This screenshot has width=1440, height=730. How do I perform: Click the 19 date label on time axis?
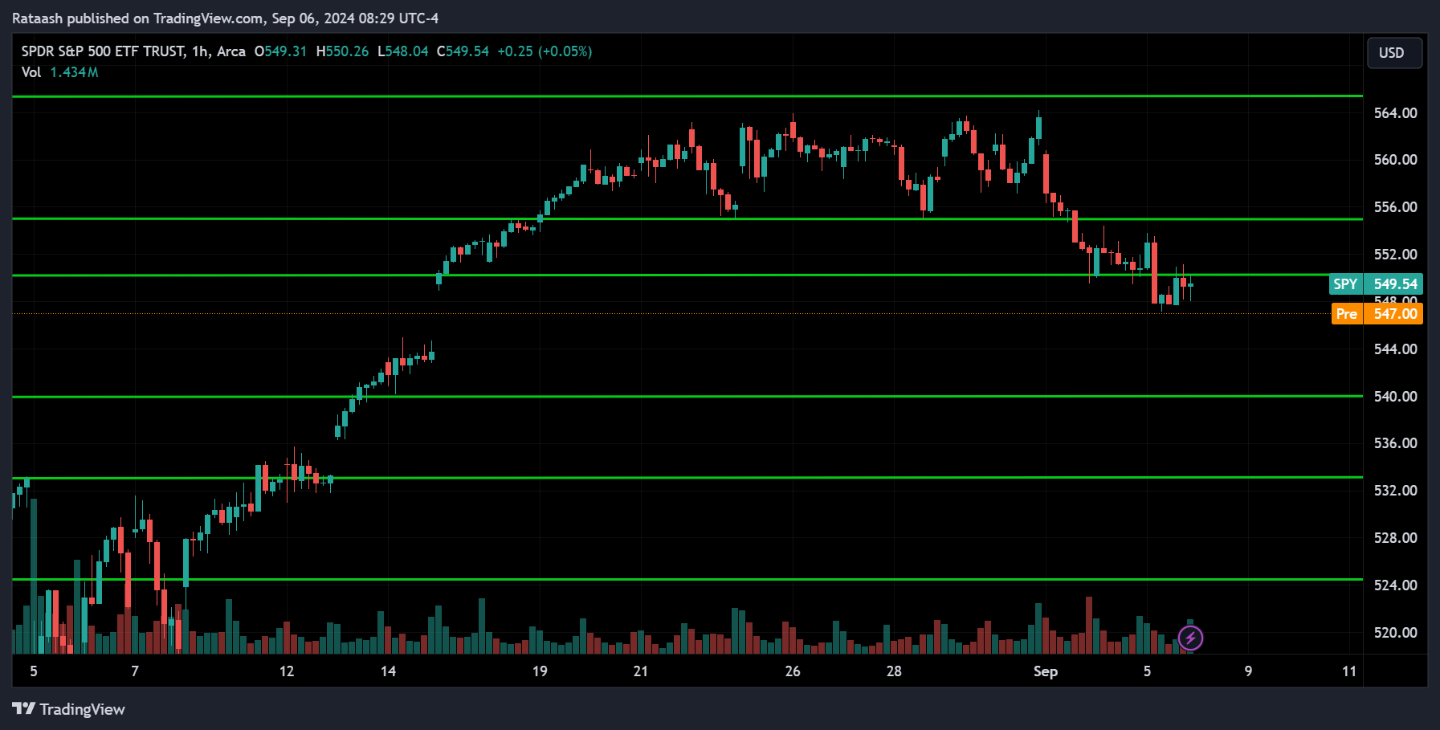(540, 671)
